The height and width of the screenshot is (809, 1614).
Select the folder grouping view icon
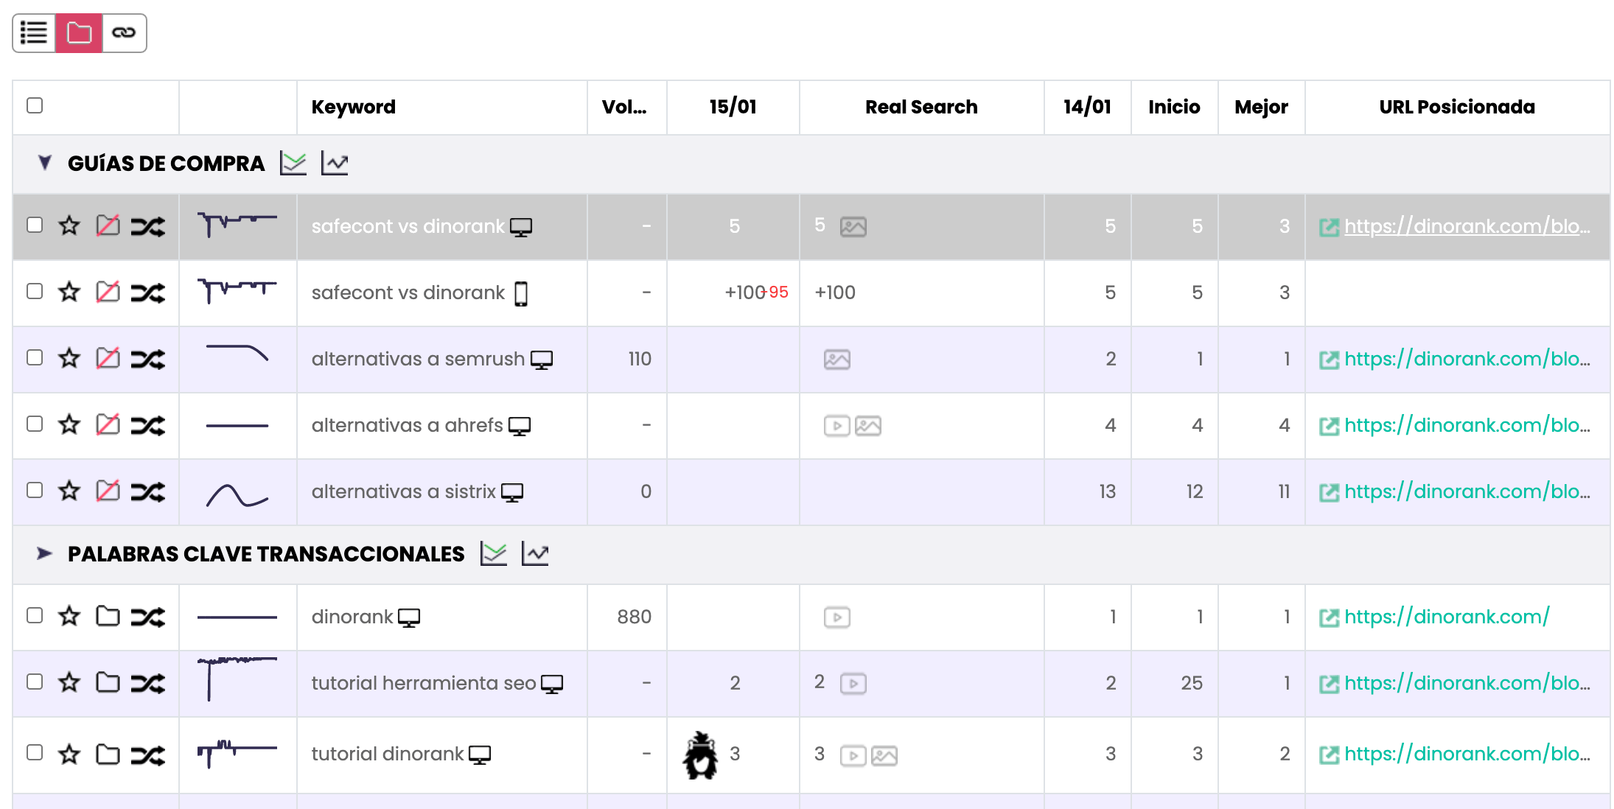pyautogui.click(x=79, y=33)
